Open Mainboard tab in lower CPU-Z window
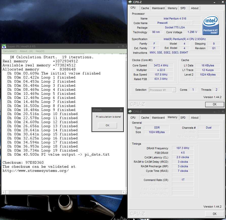226x220 pixels. [x=158, y=118]
